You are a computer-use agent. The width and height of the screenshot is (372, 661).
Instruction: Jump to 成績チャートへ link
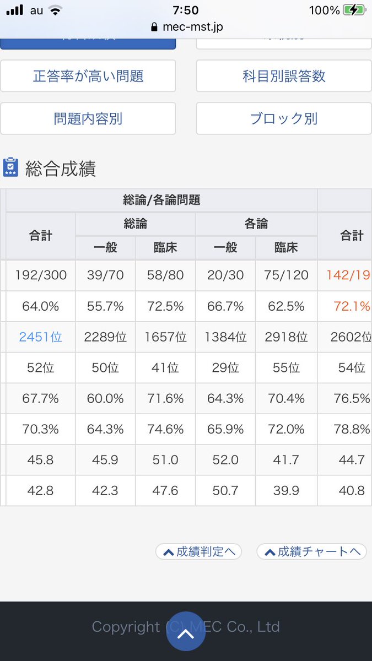click(312, 552)
